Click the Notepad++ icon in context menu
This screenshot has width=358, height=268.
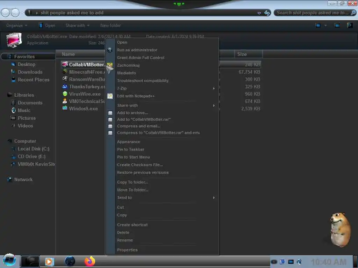point(110,96)
